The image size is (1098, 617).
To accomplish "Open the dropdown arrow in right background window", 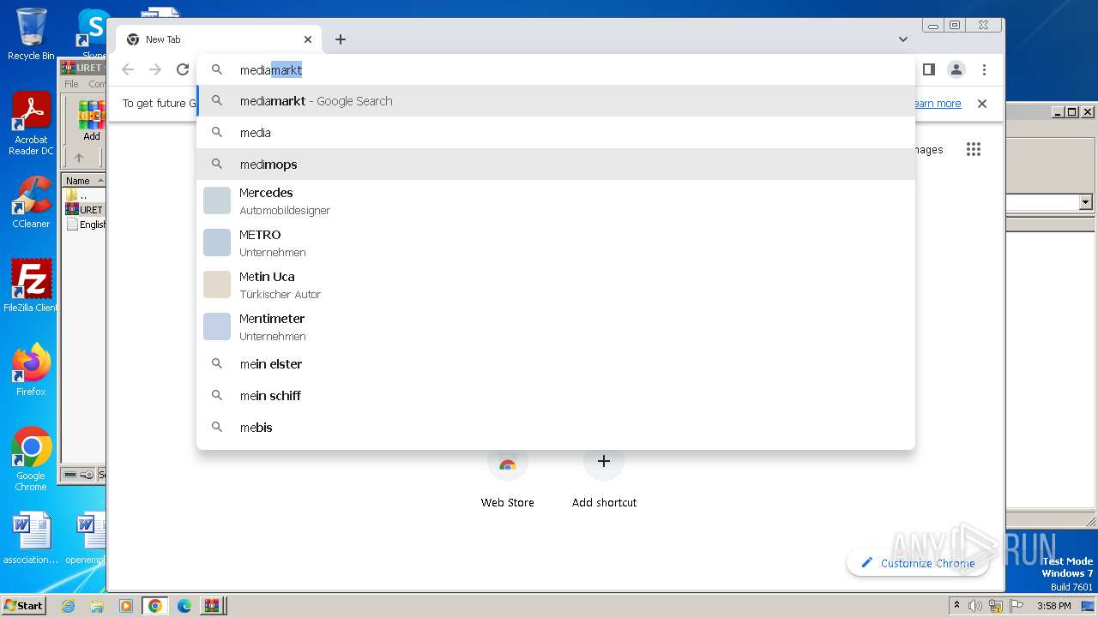I will tap(1085, 202).
